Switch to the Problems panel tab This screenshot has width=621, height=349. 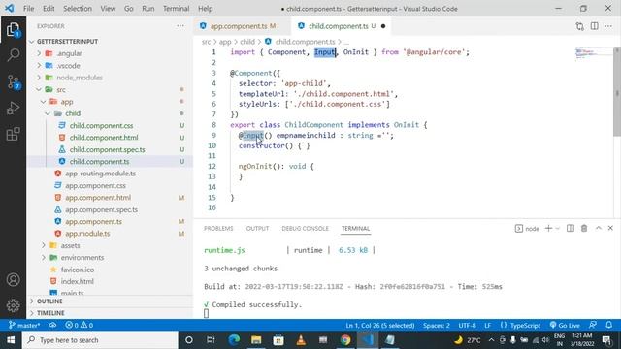tap(218, 229)
